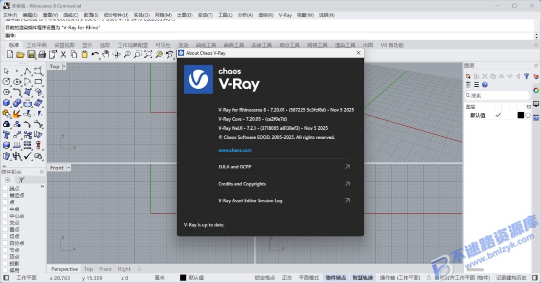Click the Print icon in the toolbar

pos(42,54)
